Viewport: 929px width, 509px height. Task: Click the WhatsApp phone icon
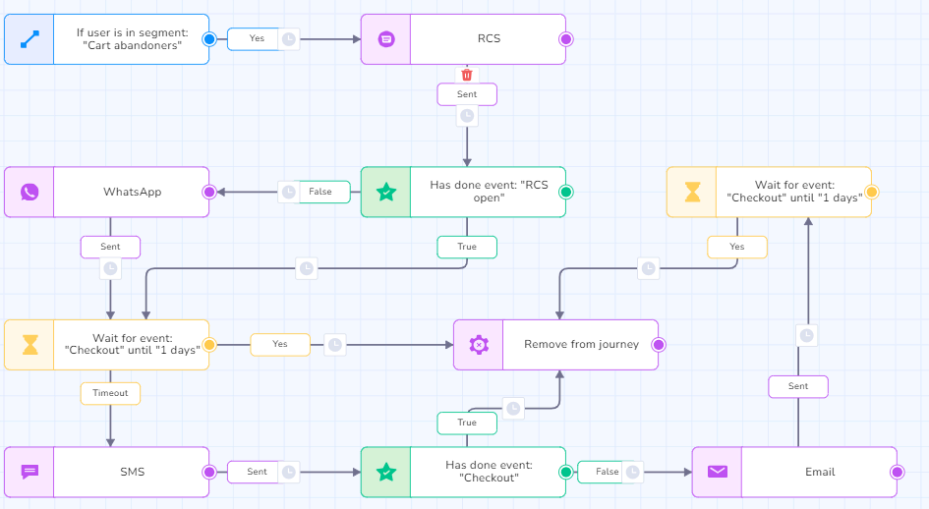coord(29,192)
